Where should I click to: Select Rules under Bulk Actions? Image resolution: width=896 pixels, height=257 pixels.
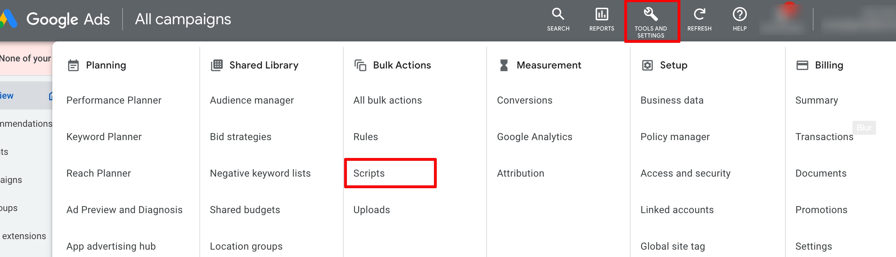pyautogui.click(x=365, y=137)
